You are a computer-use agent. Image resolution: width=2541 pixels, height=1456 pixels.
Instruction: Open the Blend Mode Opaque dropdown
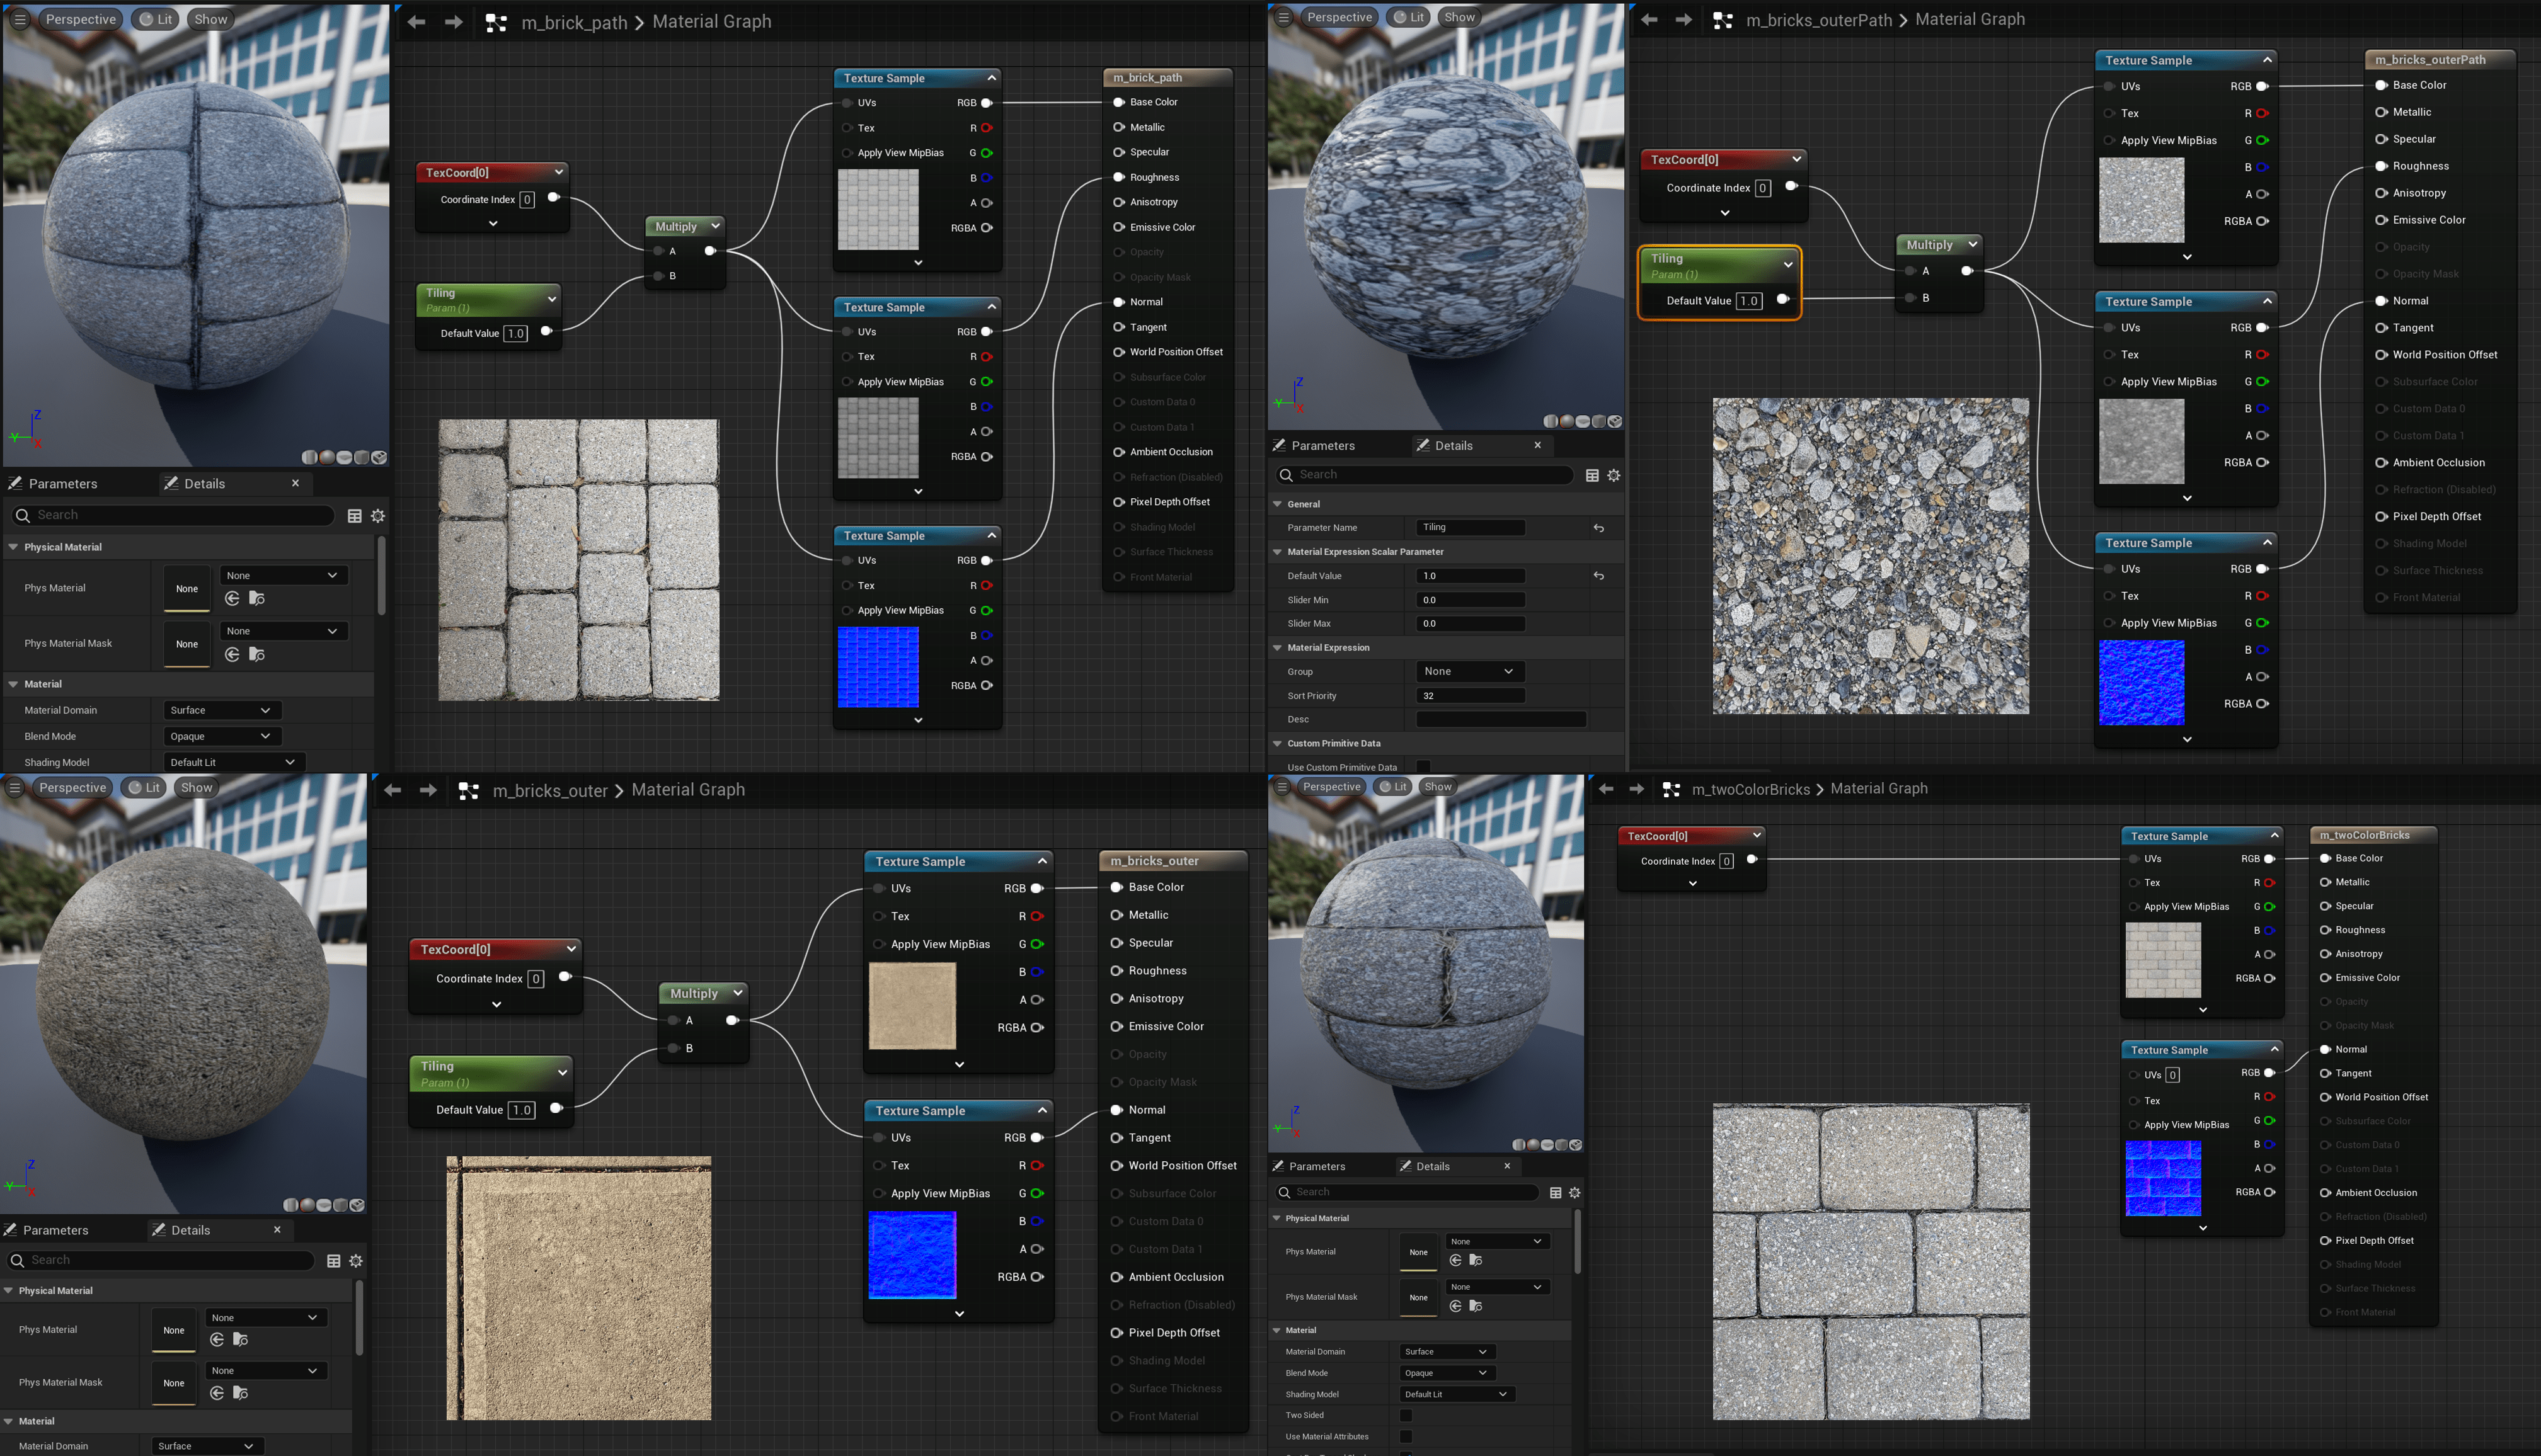[x=221, y=736]
